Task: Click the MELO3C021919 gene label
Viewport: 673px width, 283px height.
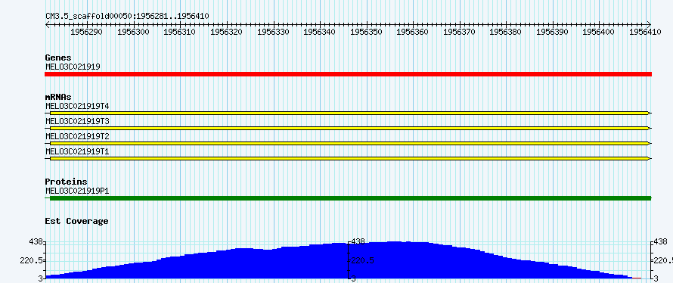Action: coord(73,67)
